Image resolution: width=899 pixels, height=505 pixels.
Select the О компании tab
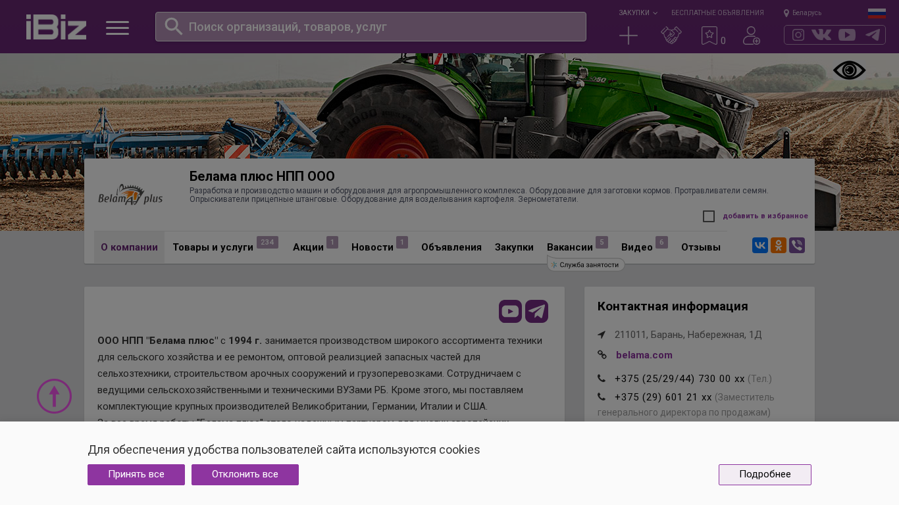(x=129, y=247)
